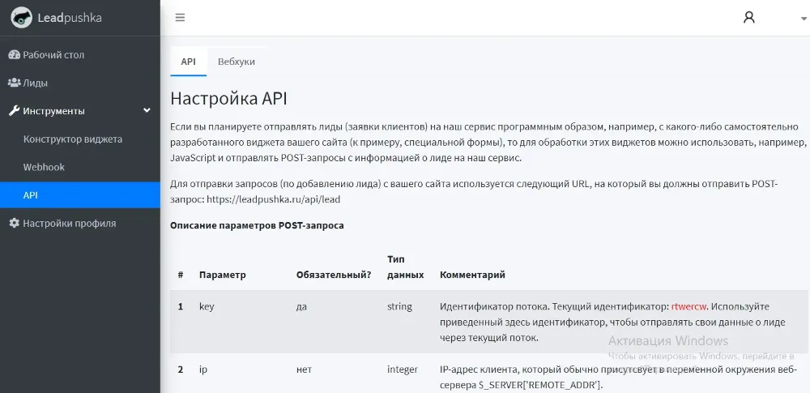Click the нет cell in ip row
810x393 pixels.
pyautogui.click(x=305, y=370)
